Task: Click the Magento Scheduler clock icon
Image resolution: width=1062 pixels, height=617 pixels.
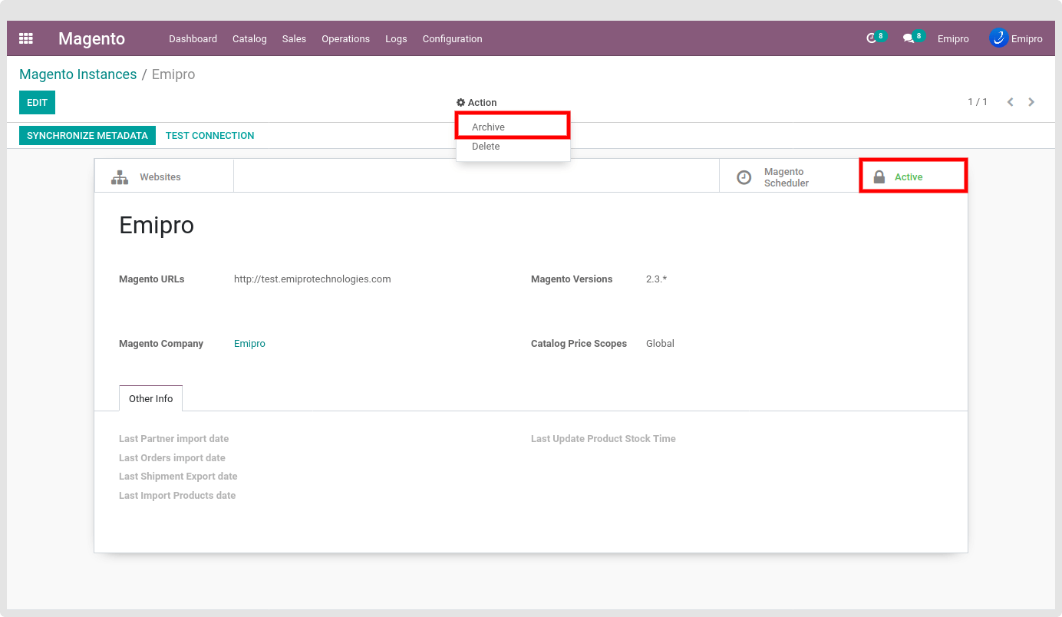Action: pyautogui.click(x=744, y=177)
